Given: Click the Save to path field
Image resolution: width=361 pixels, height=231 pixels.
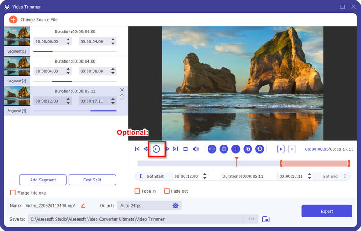Looking at the screenshot, I should pyautogui.click(x=136, y=219).
